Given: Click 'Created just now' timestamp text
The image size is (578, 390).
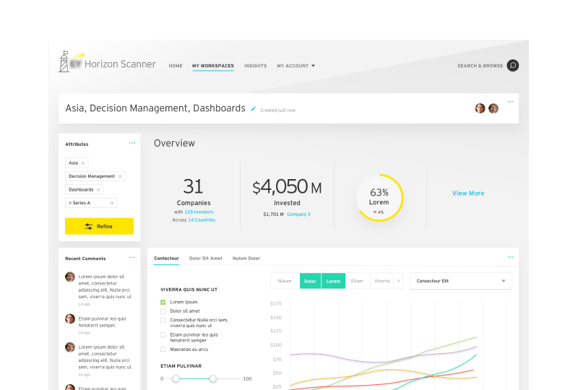Looking at the screenshot, I should pos(277,110).
